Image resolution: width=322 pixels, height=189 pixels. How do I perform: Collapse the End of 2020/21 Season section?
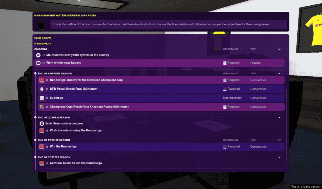pyautogui.click(x=279, y=117)
